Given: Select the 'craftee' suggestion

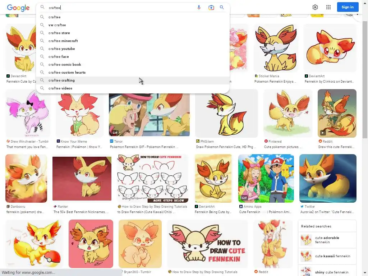Looking at the screenshot, I should pos(133,17).
